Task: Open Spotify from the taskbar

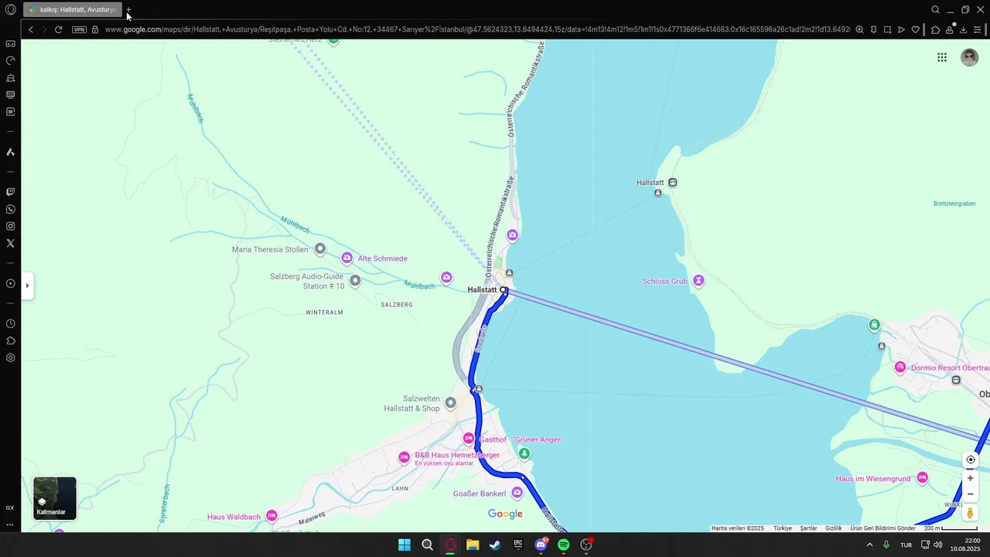Action: click(564, 545)
